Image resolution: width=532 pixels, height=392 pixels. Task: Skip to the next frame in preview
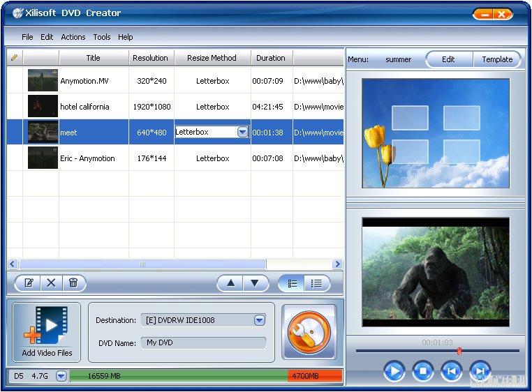coord(480,371)
